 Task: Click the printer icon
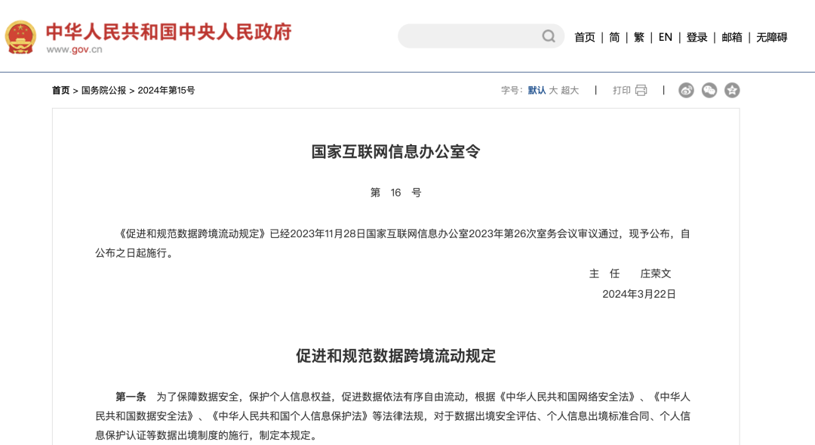coord(641,90)
